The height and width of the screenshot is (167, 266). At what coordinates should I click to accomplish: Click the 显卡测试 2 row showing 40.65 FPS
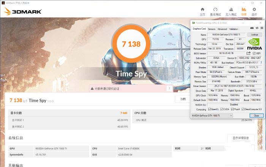(x=70, y=126)
